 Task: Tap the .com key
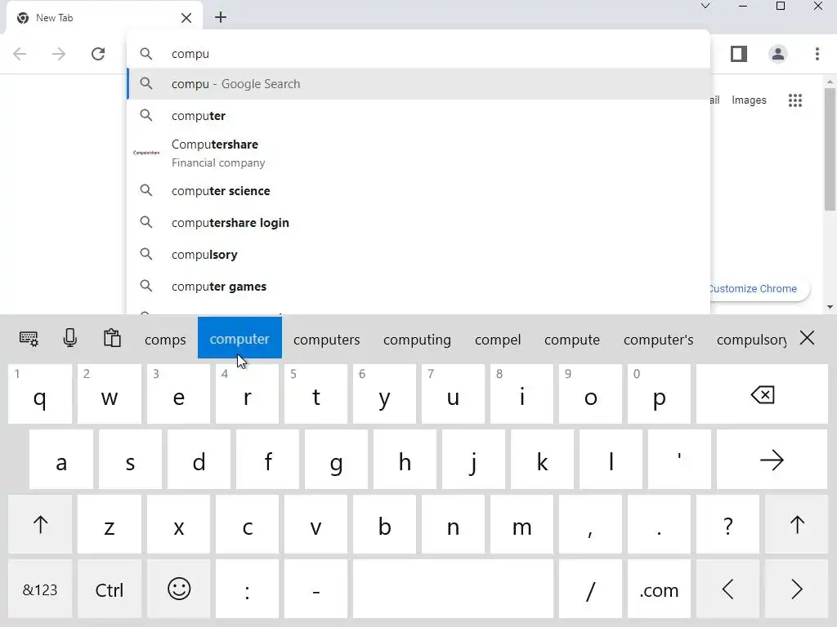(x=660, y=589)
